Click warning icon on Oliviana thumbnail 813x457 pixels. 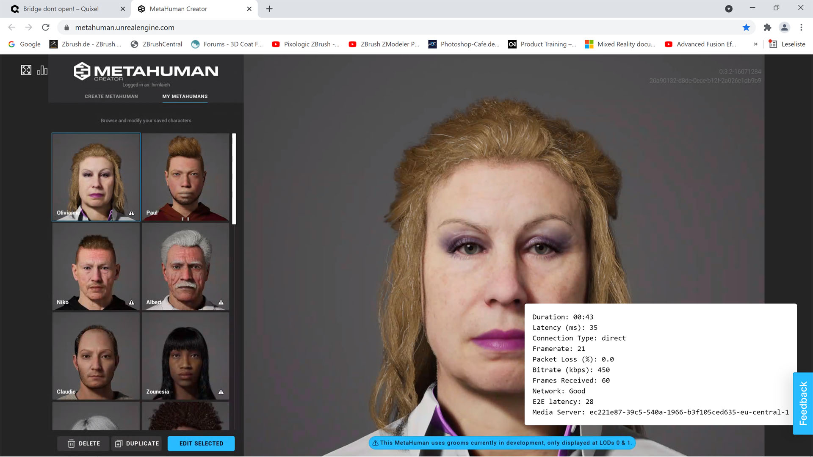coord(131,213)
